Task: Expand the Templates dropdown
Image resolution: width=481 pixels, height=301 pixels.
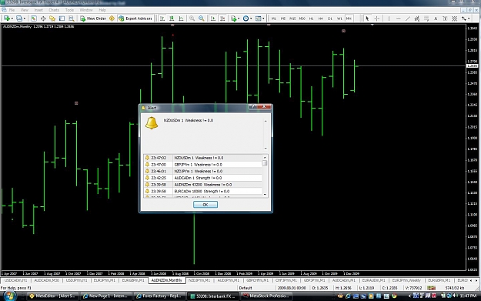Action: pos(260,18)
